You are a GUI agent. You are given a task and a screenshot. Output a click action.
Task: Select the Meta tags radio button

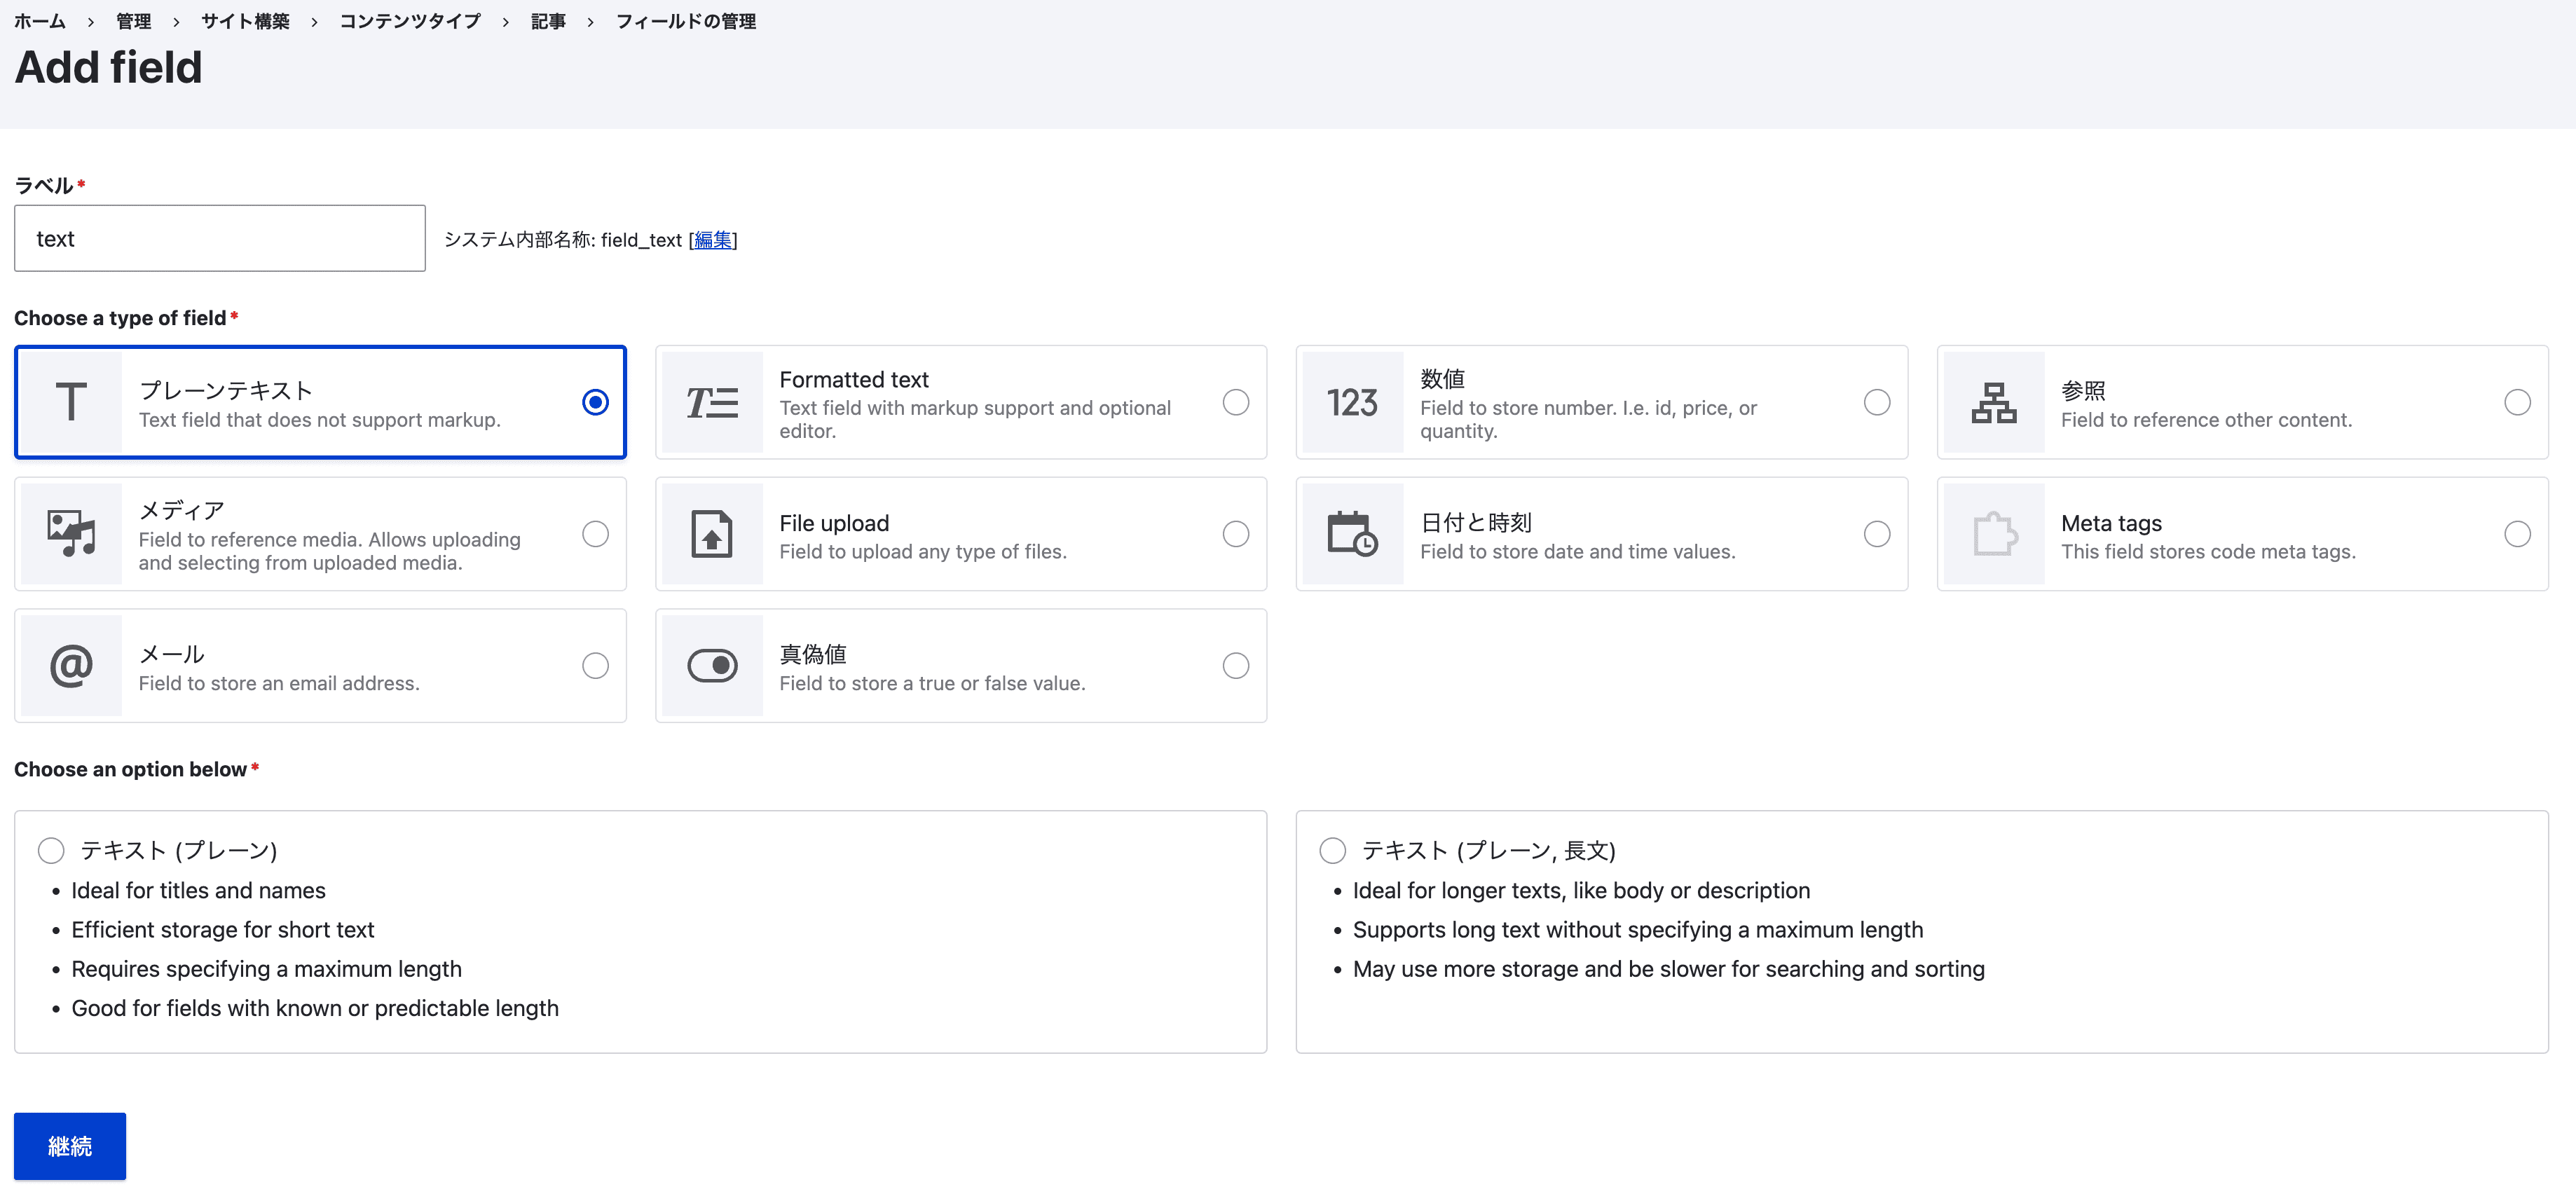tap(2517, 534)
